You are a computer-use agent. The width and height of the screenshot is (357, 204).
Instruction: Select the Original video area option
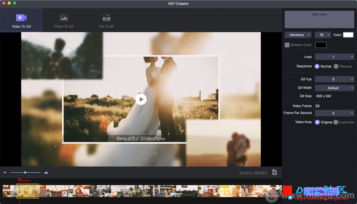click(317, 122)
